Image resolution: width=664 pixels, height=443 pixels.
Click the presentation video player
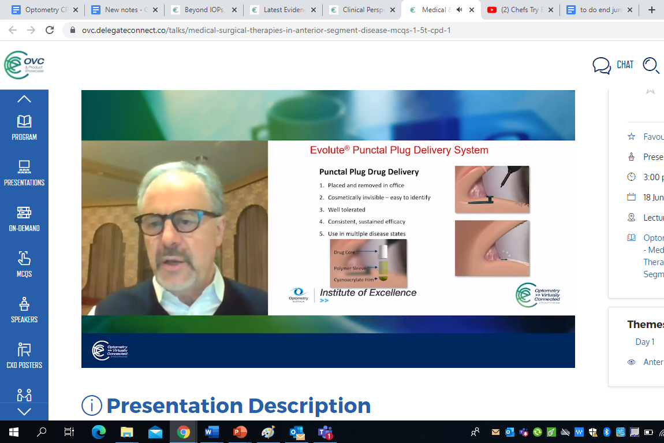click(328, 229)
